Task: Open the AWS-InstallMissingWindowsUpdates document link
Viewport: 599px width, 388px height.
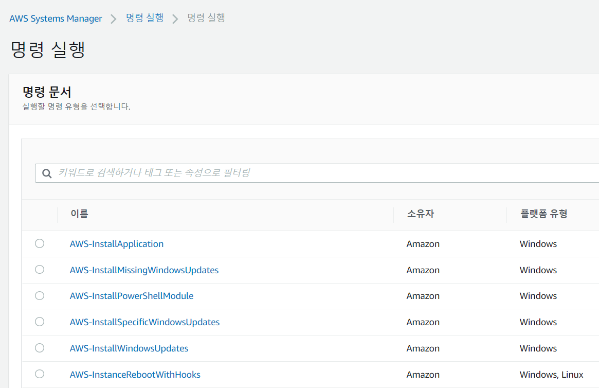Action: click(144, 270)
